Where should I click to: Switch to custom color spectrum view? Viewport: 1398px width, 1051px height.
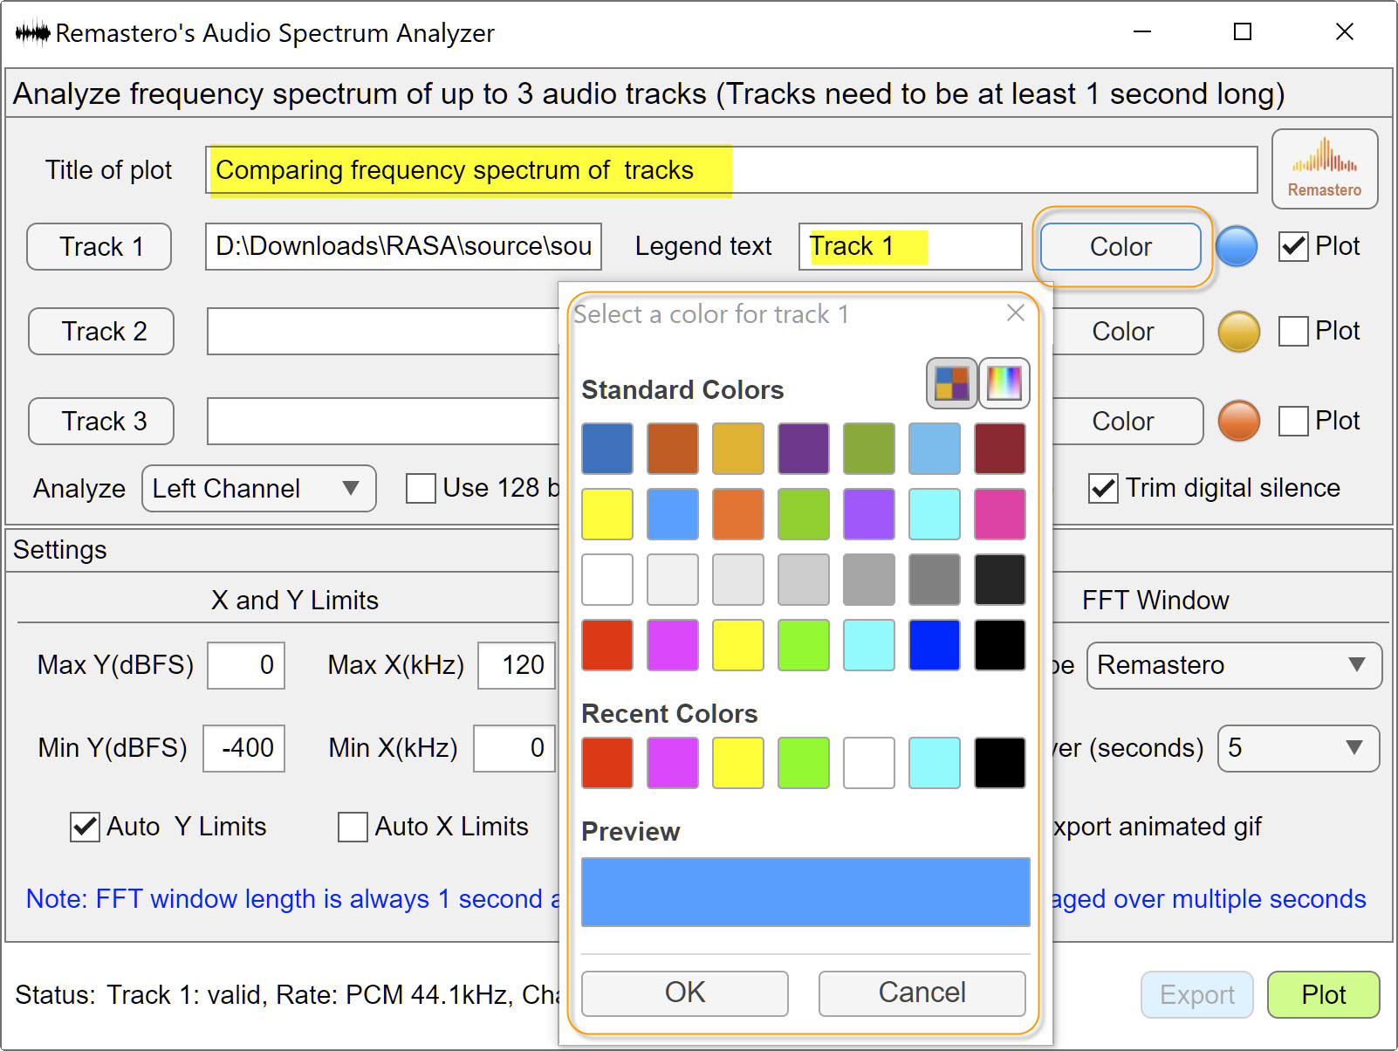(x=1004, y=383)
